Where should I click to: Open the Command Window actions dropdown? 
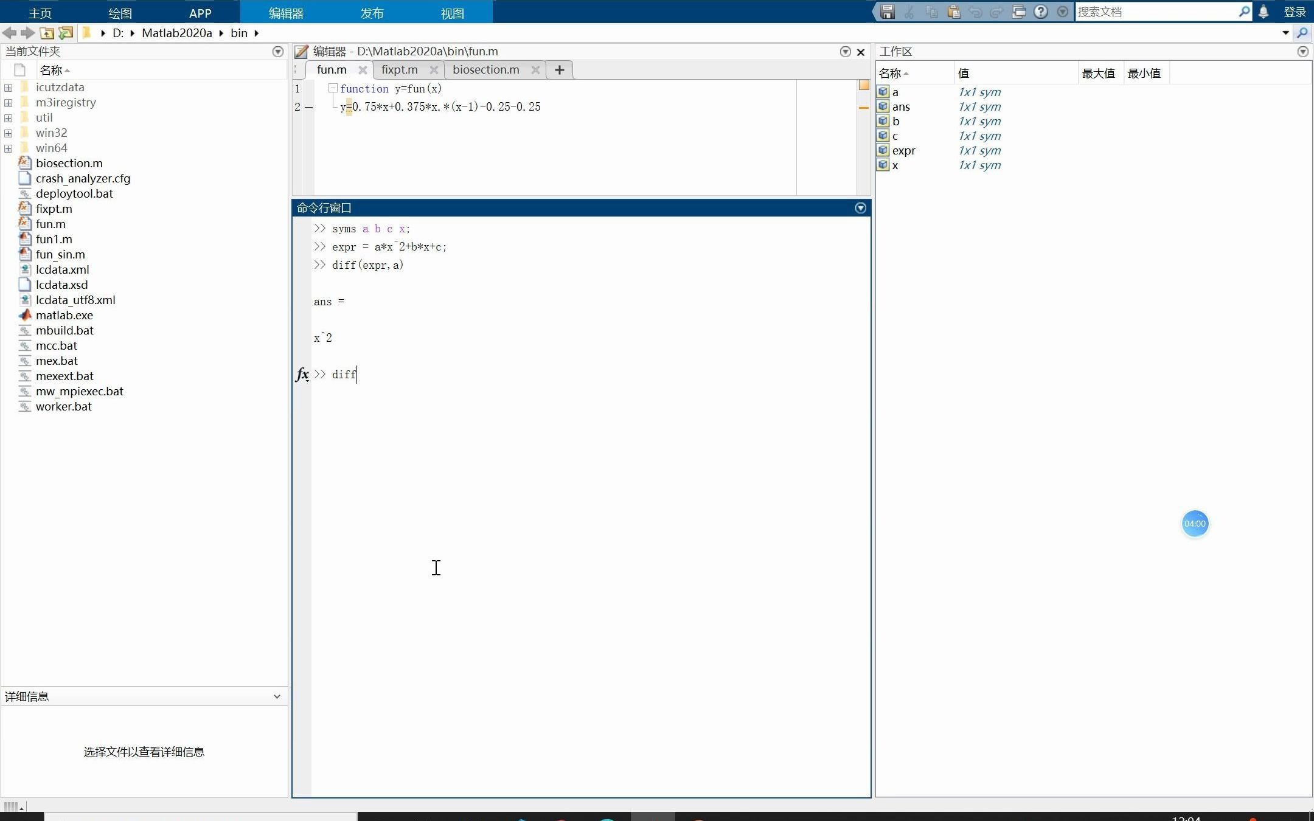[x=860, y=208]
